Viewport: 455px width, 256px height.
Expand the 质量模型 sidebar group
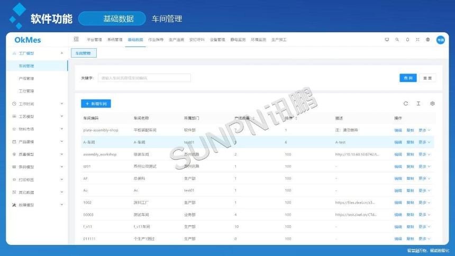pos(62,154)
